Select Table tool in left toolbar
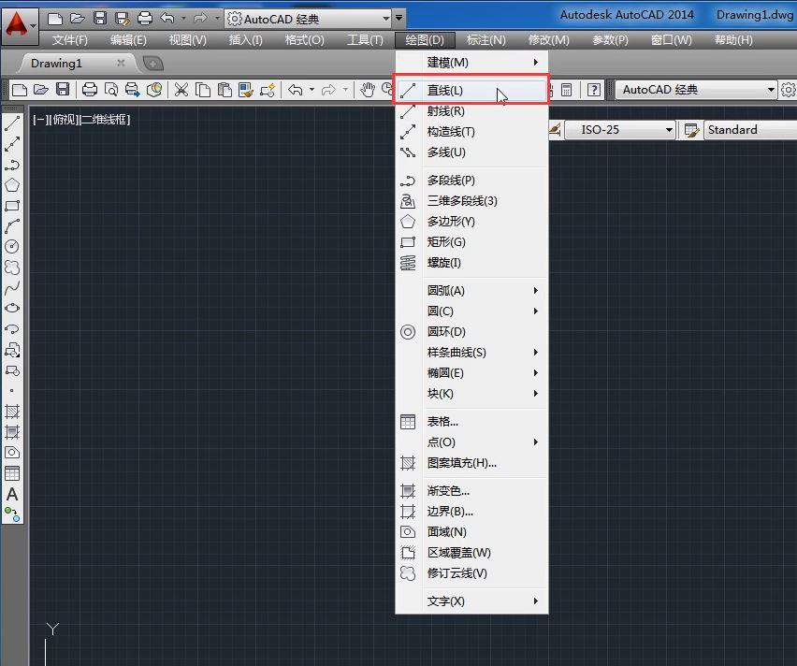 click(12, 473)
